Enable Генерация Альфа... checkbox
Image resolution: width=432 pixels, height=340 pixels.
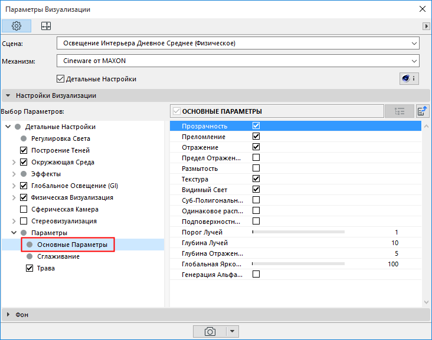point(256,274)
